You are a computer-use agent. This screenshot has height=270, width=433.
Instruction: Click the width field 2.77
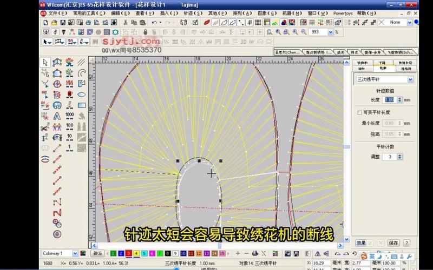pyautogui.click(x=360, y=263)
